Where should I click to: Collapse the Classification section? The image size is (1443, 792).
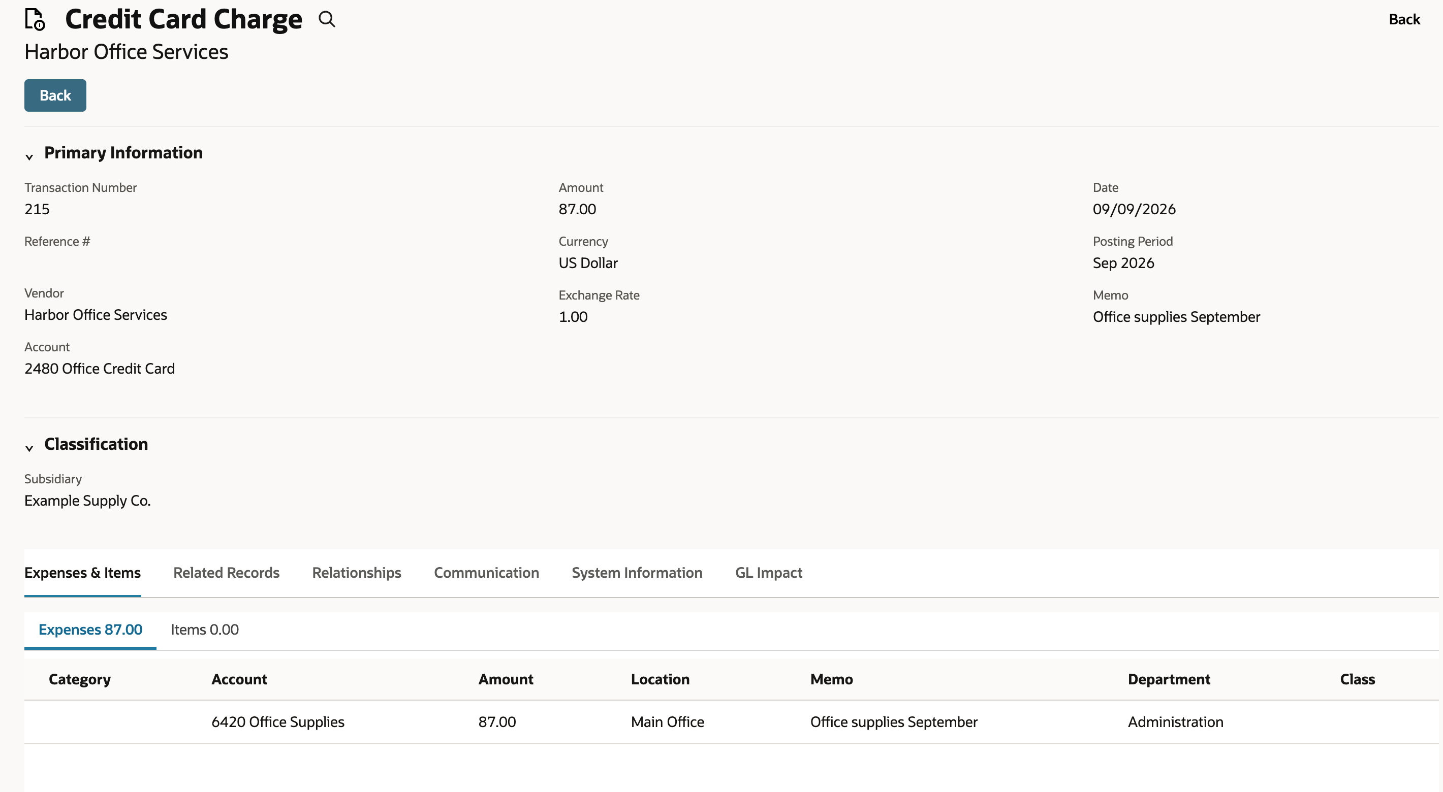coord(29,448)
